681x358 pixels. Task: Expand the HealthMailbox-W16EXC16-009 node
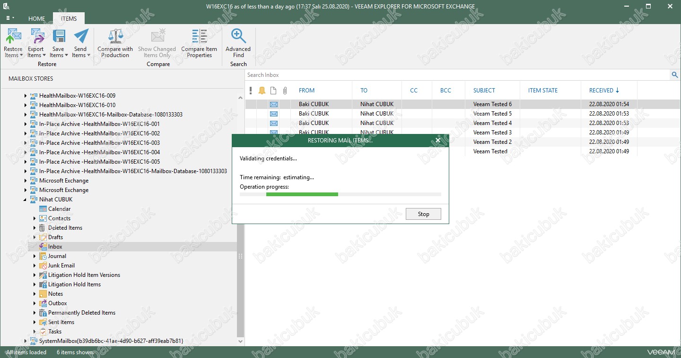[x=26, y=96]
